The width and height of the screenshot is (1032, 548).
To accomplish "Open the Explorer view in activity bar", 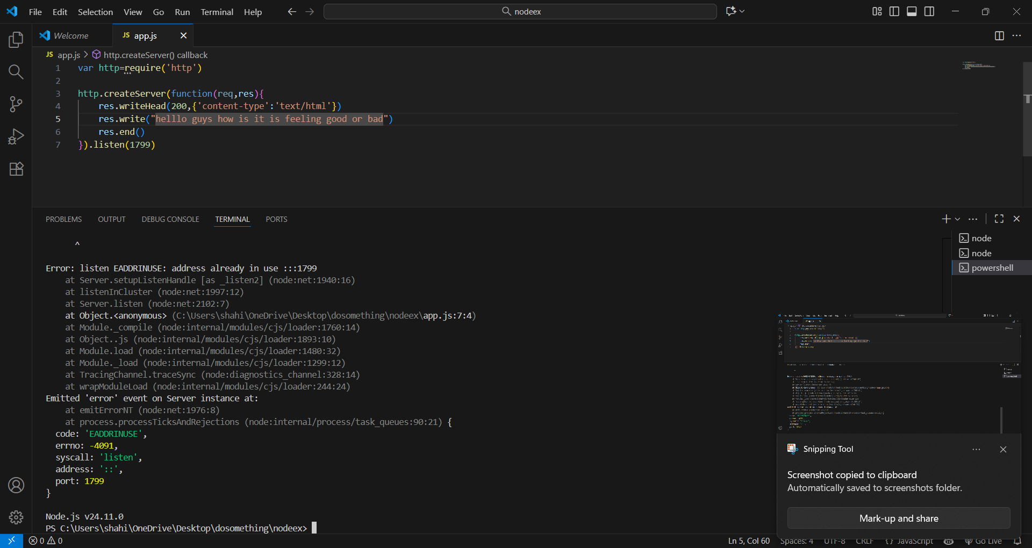I will 16,40.
